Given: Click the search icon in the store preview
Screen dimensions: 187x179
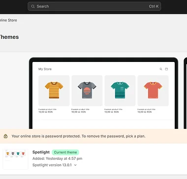Looking at the screenshot, I should pyautogui.click(x=161, y=69).
